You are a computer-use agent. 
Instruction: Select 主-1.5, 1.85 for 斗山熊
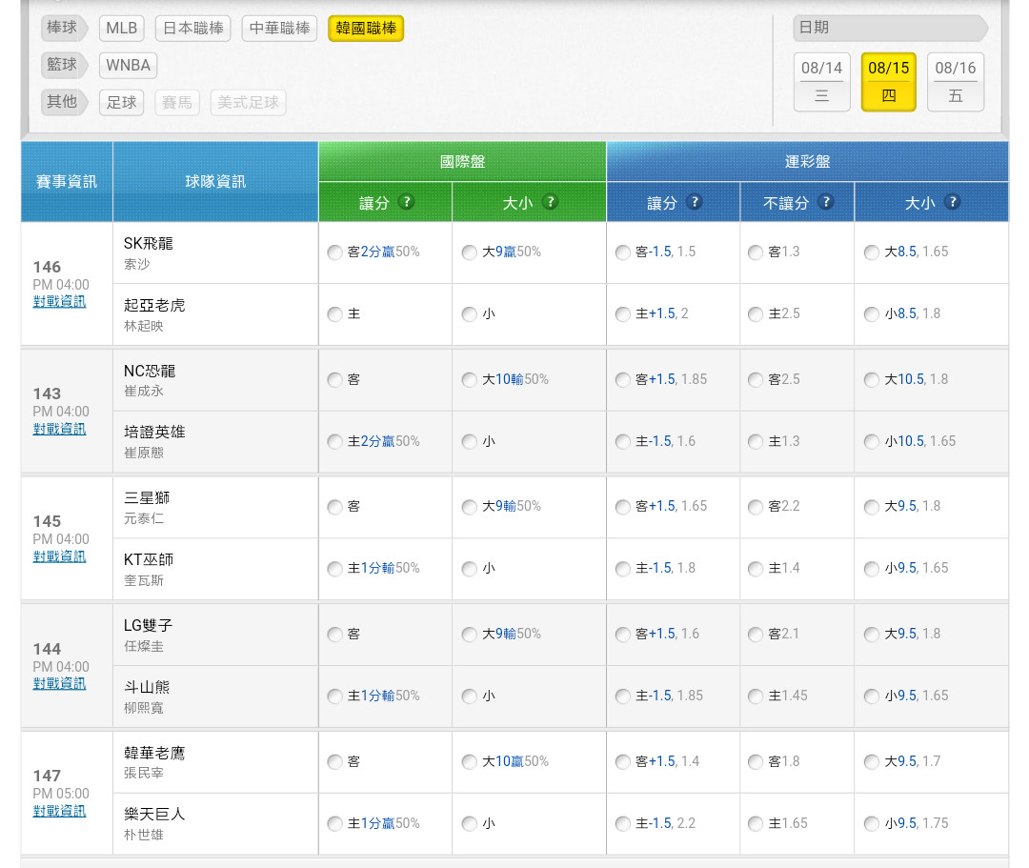point(623,696)
